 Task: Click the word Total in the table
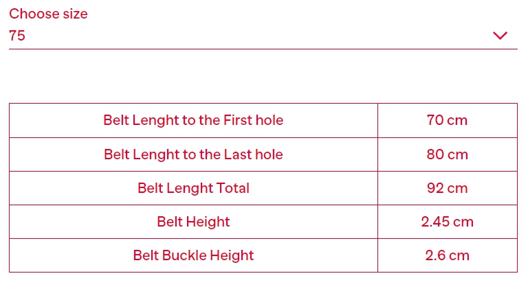(x=232, y=188)
